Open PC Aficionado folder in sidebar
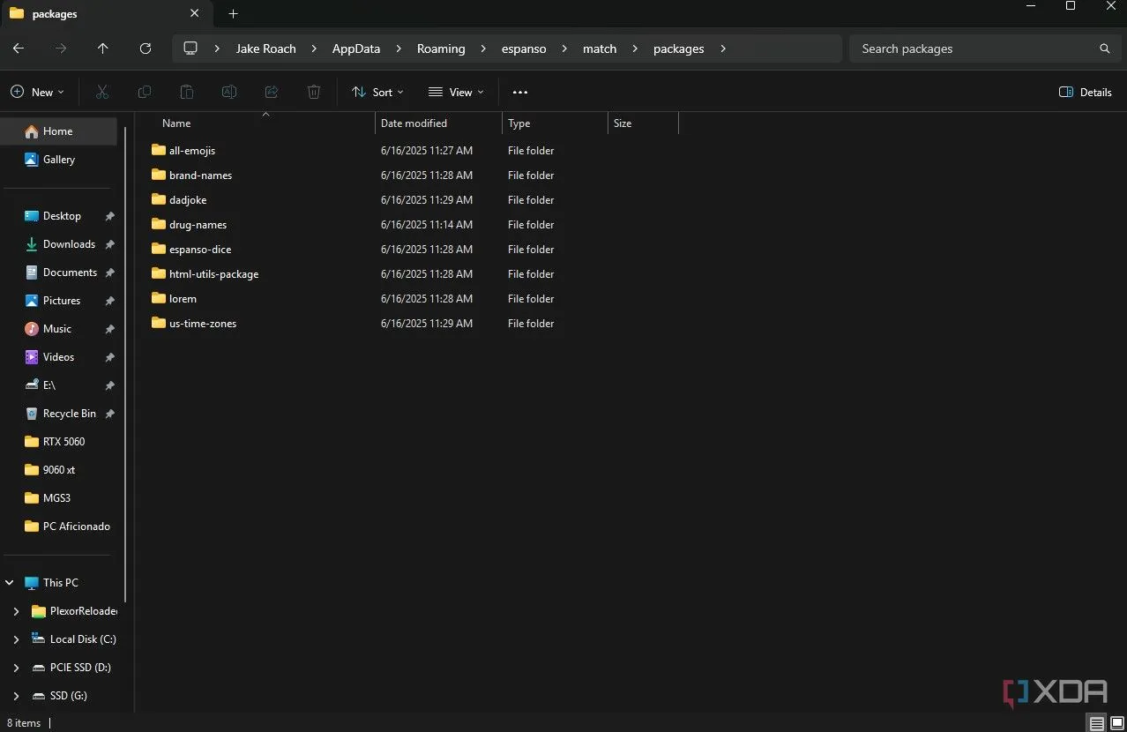The height and width of the screenshot is (732, 1127). (x=76, y=527)
